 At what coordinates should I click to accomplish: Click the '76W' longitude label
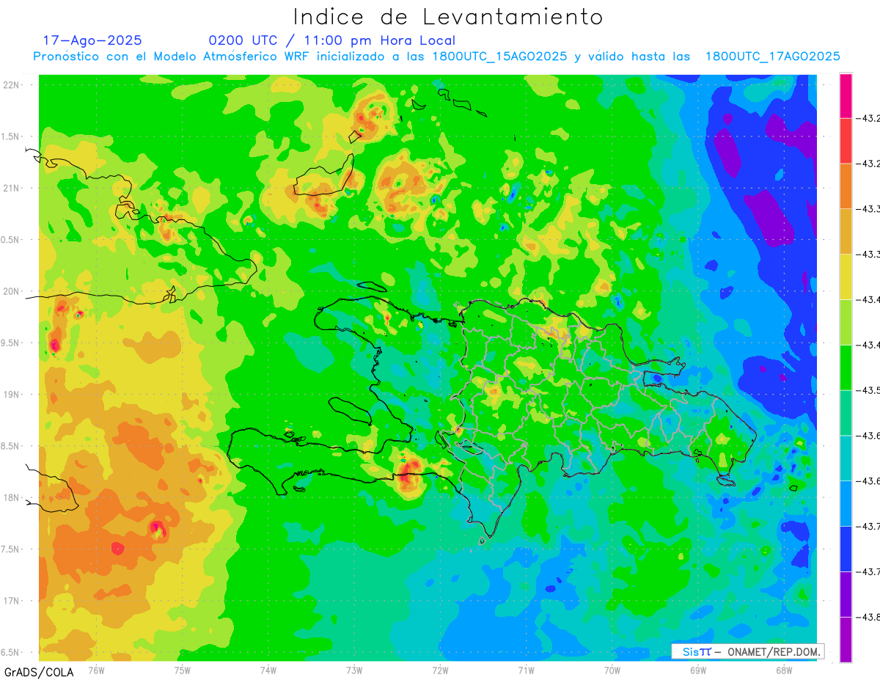coord(96,670)
